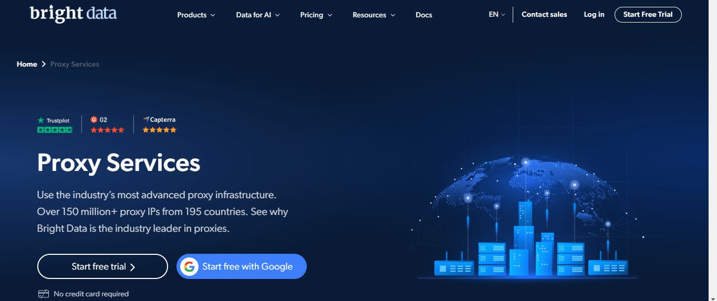Click the globe server illustration

click(x=528, y=218)
